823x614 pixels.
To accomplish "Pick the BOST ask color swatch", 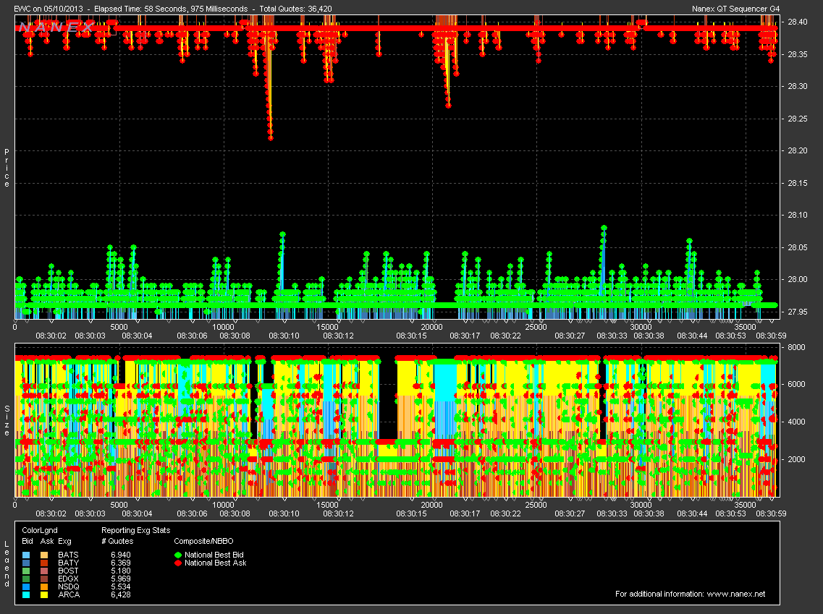I will coord(44,571).
